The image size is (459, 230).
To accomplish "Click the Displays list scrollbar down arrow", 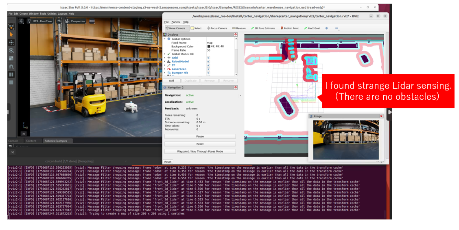I will click(236, 75).
